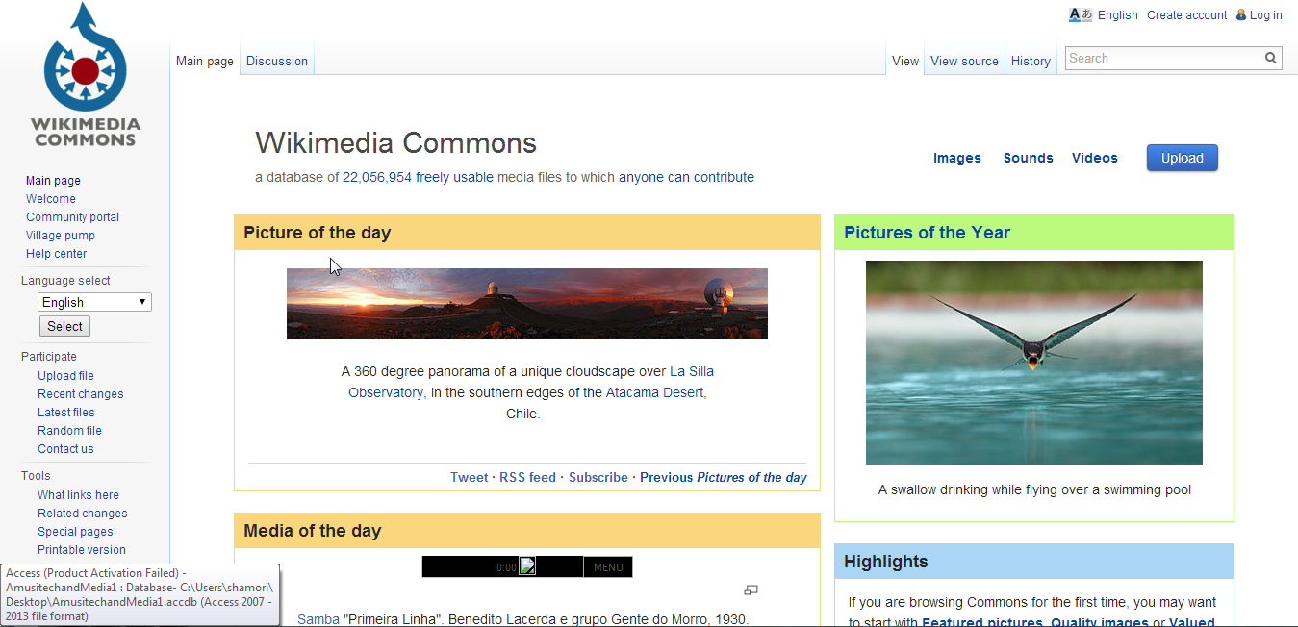This screenshot has height=627, width=1298.
Task: Click the 22,056,954 file count link
Action: [x=377, y=177]
